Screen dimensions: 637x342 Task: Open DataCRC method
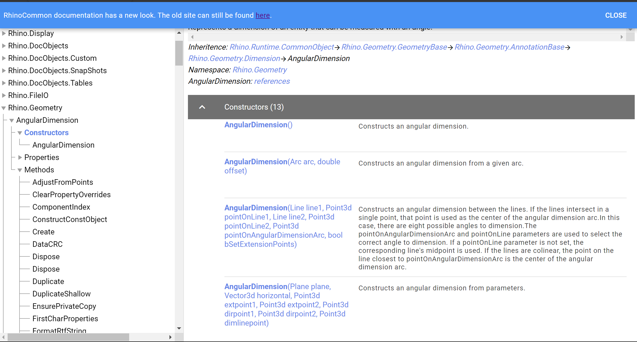click(47, 244)
